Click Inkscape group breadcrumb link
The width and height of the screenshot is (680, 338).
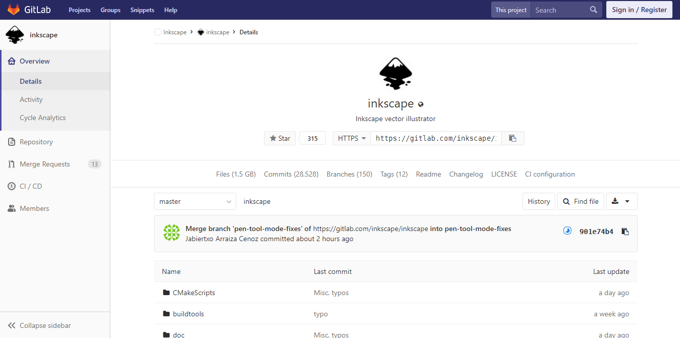pos(175,32)
